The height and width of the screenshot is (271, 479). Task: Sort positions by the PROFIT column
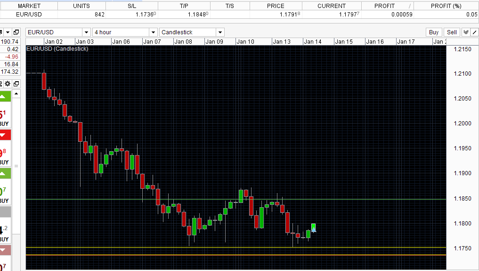(x=384, y=6)
